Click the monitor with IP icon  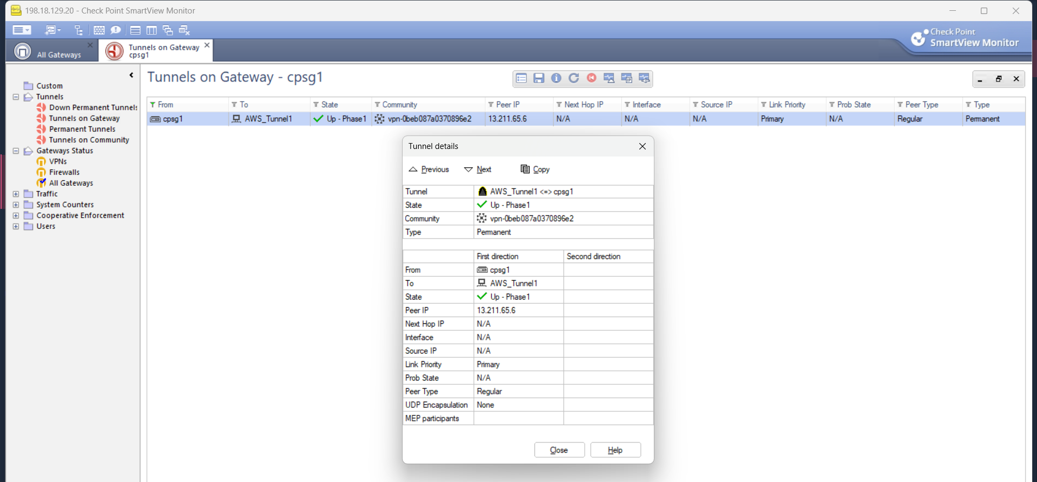point(627,78)
